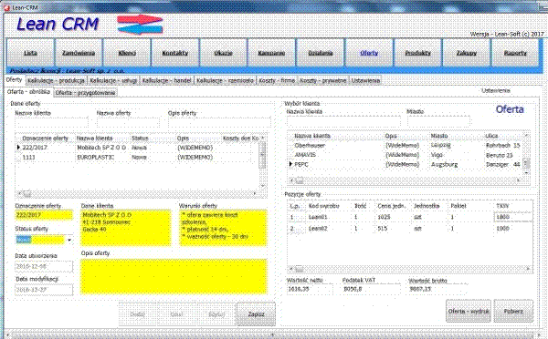The image size is (548, 339).
Task: Click the Lean-CRM title bar icon
Action: pos(6,7)
